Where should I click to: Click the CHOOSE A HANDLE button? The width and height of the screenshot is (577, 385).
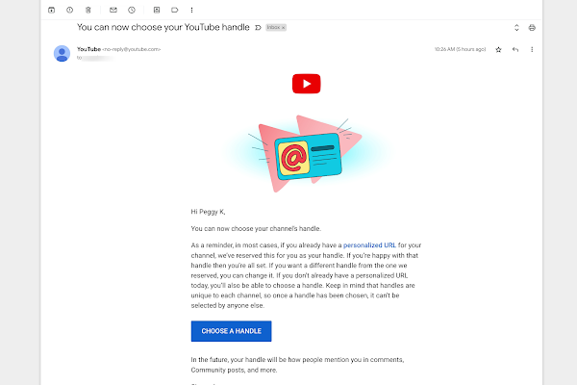point(231,331)
